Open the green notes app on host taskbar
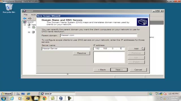 pos(53,98)
